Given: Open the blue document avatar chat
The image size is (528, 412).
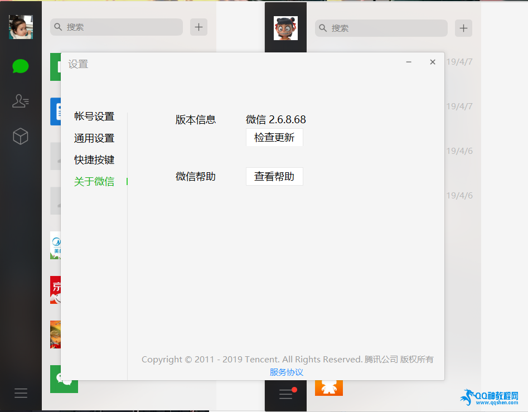Looking at the screenshot, I should 56,112.
